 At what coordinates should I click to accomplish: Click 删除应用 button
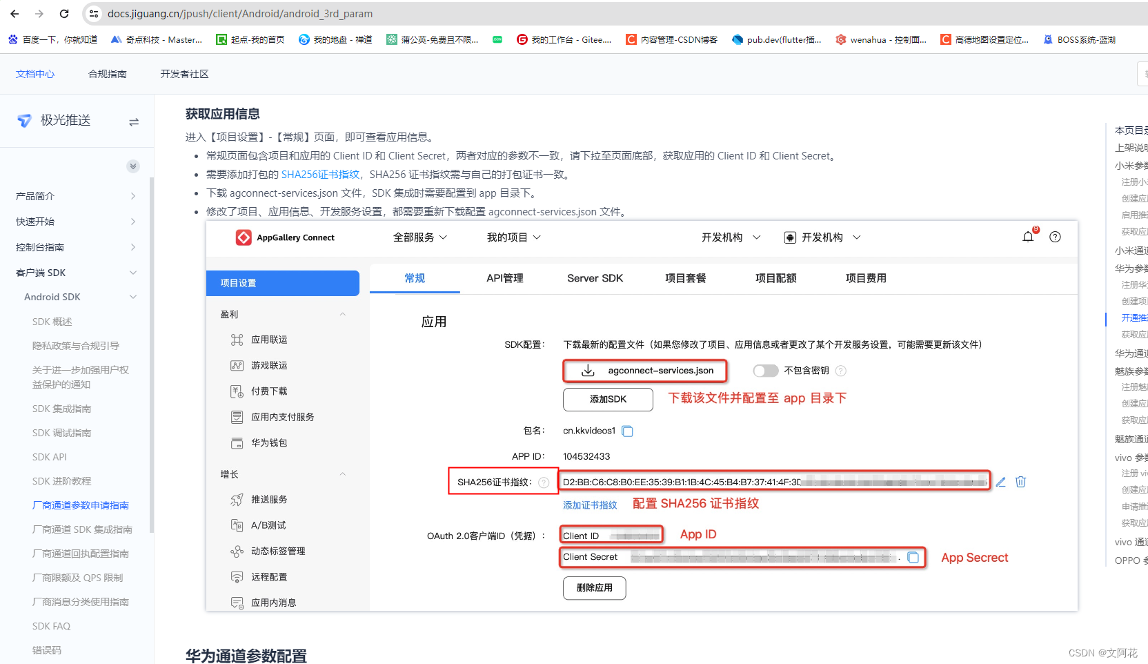pos(595,588)
